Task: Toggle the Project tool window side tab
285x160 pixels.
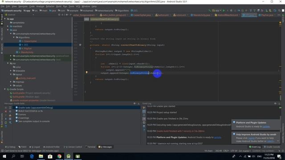Action: [x=2, y=19]
